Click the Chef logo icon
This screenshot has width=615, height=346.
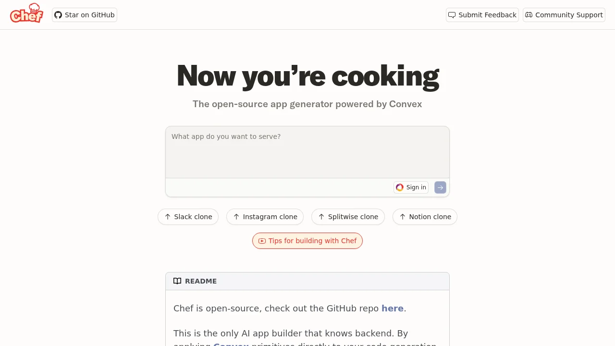point(26,14)
